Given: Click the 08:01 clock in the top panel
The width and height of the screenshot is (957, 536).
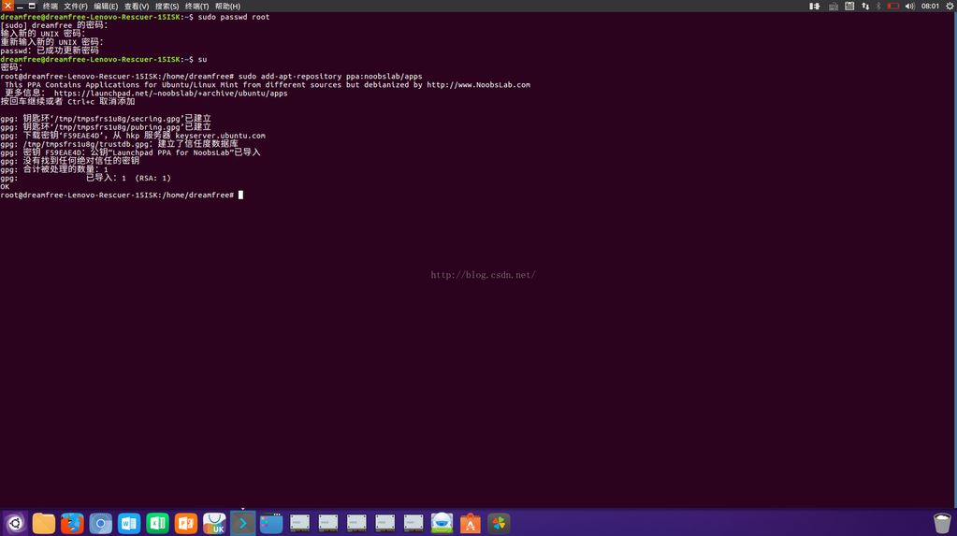Looking at the screenshot, I should click(930, 7).
